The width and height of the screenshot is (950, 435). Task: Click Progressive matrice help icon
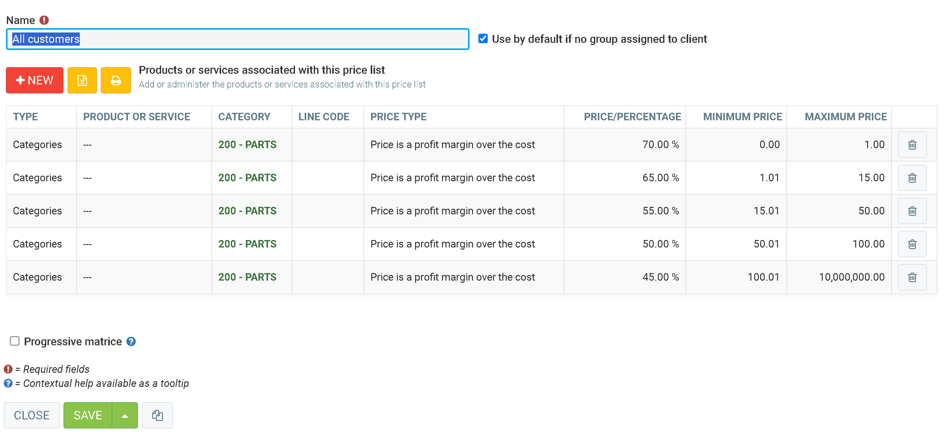[131, 342]
